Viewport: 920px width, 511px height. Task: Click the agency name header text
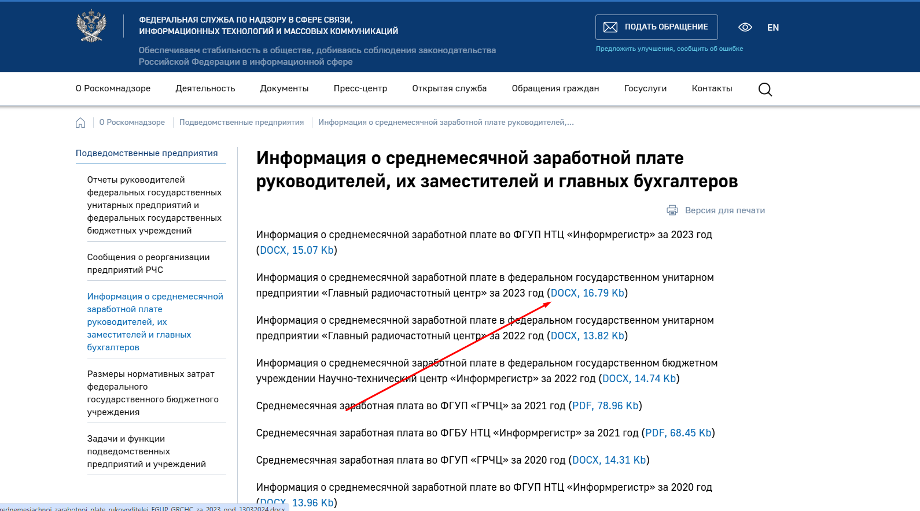point(268,25)
